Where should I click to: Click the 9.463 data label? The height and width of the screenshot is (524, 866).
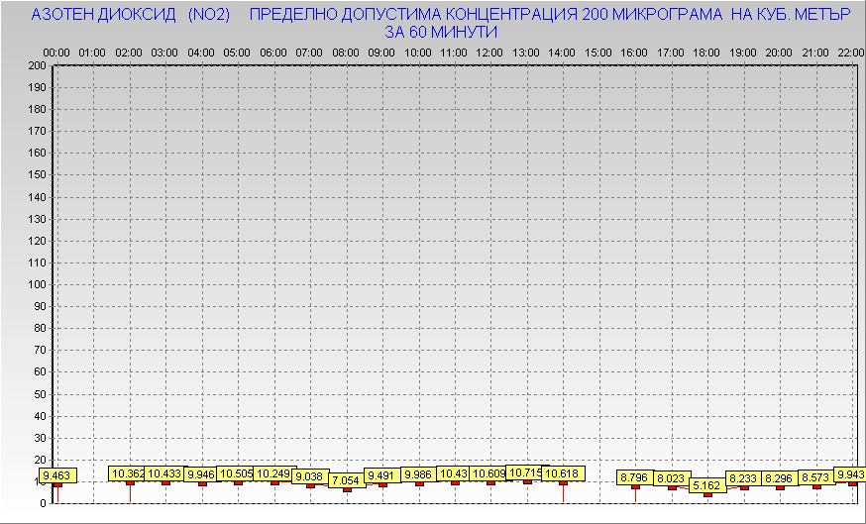[x=57, y=476]
